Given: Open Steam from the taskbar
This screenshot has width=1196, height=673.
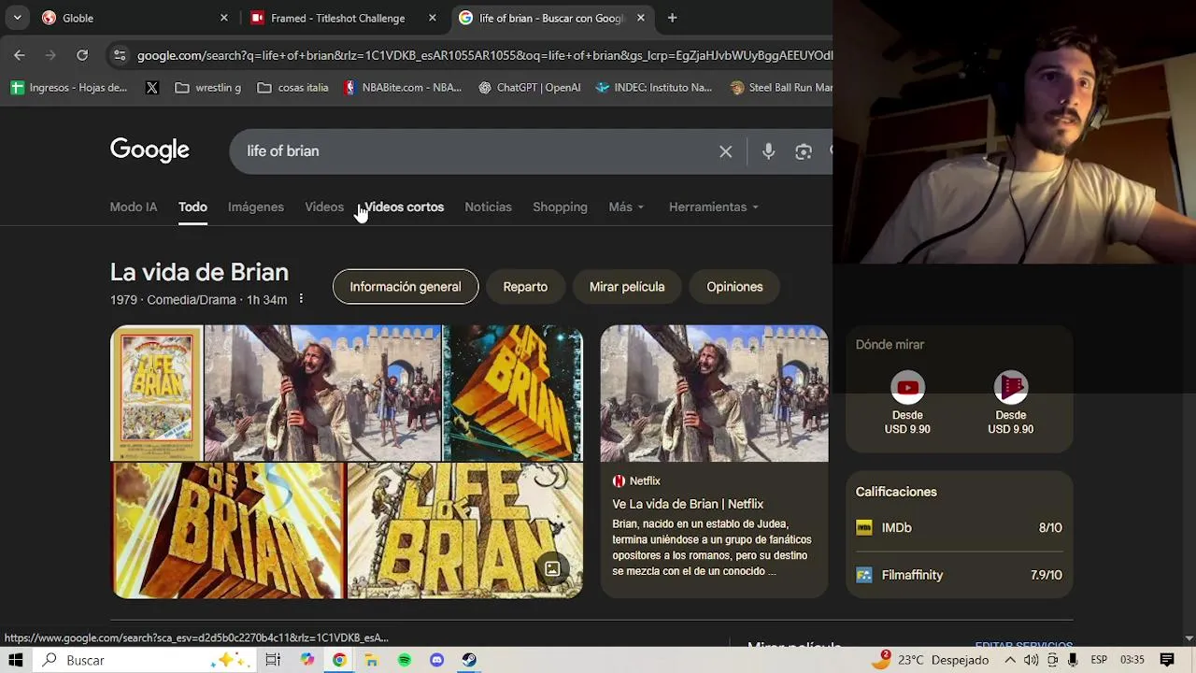Looking at the screenshot, I should 469,660.
